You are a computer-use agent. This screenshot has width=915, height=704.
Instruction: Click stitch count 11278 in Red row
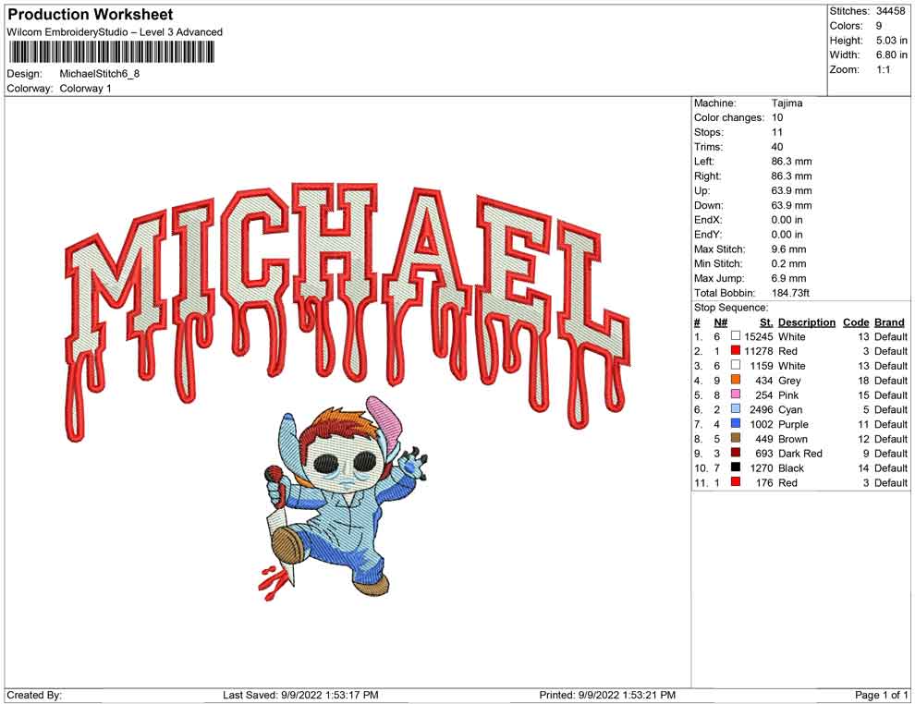tap(759, 351)
